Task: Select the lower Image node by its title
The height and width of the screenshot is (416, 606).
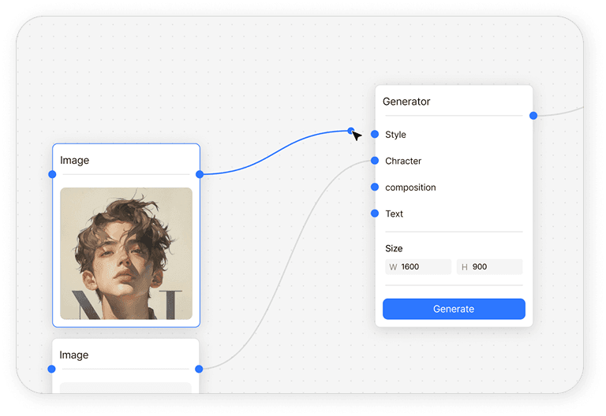Action: click(x=74, y=355)
